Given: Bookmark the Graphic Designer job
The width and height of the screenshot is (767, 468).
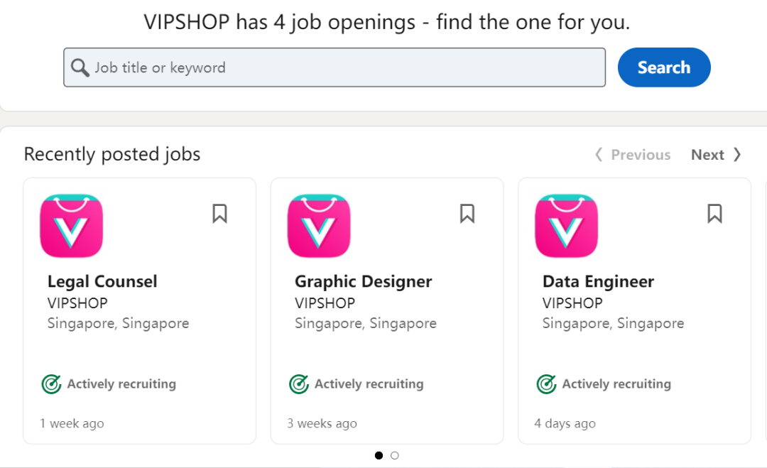Looking at the screenshot, I should pos(467,214).
